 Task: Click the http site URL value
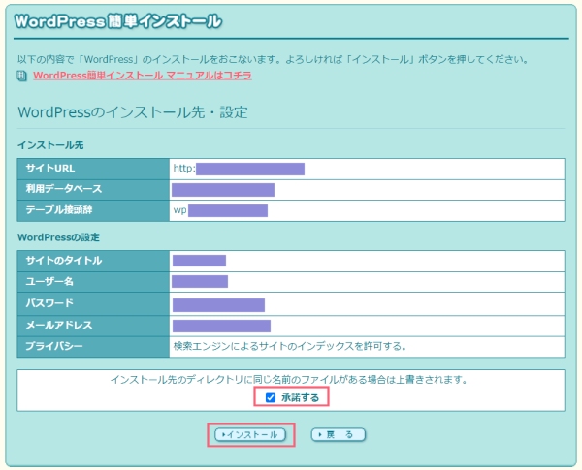coord(239,169)
